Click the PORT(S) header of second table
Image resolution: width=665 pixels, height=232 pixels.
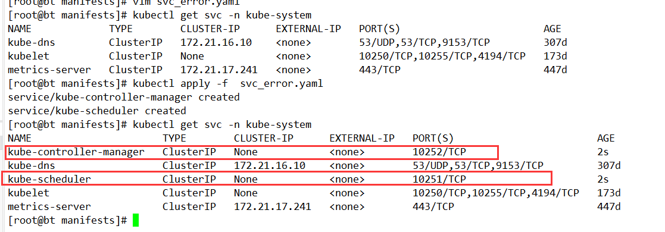coord(433,138)
